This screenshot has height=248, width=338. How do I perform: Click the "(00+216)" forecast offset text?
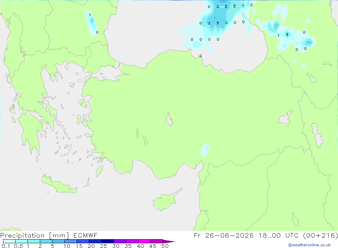click(320, 235)
